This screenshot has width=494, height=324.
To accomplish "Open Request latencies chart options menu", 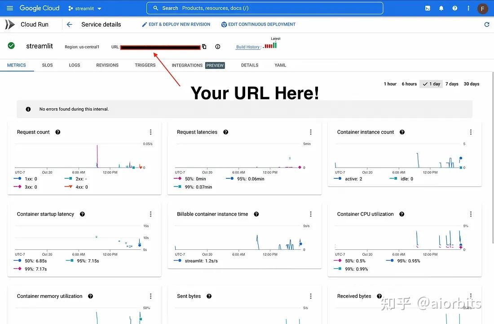I will pos(311,132).
